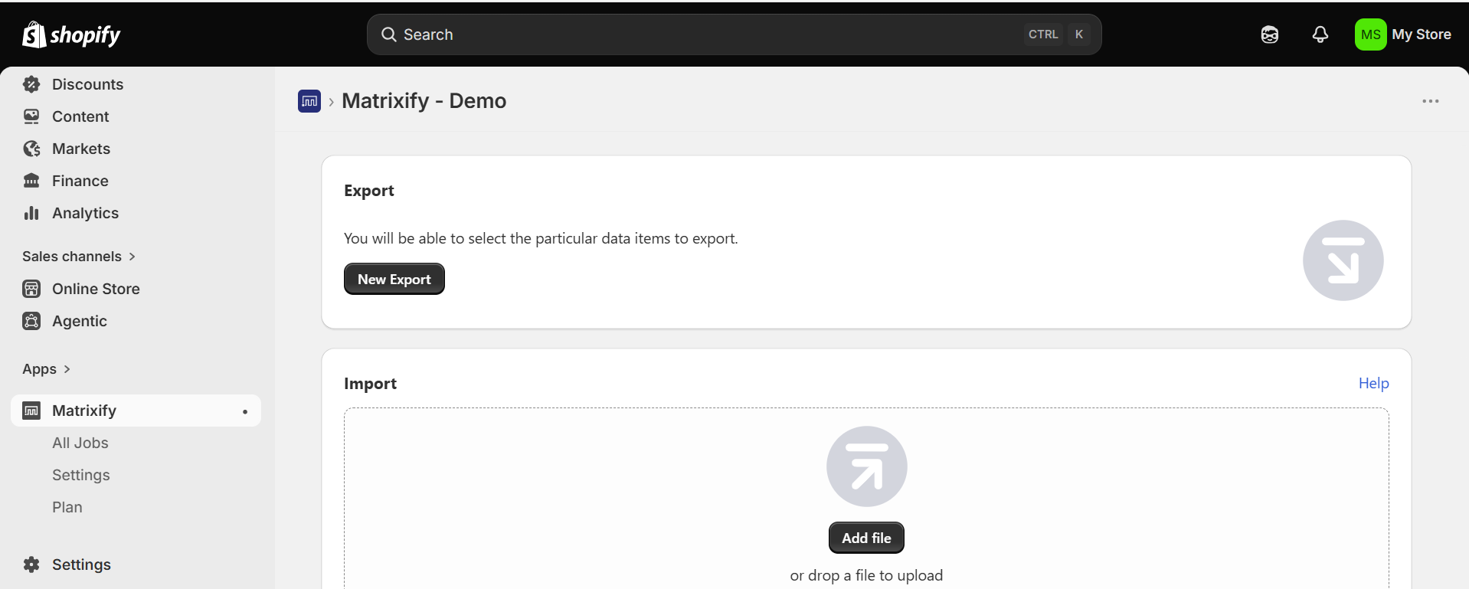The height and width of the screenshot is (589, 1469).
Task: Open Matrixify Plan page
Action: [67, 507]
